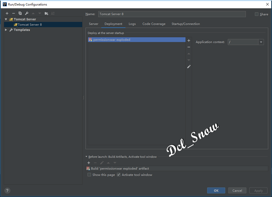272x197 pixels.
Task: Click the Cancel button
Action: pos(237,191)
